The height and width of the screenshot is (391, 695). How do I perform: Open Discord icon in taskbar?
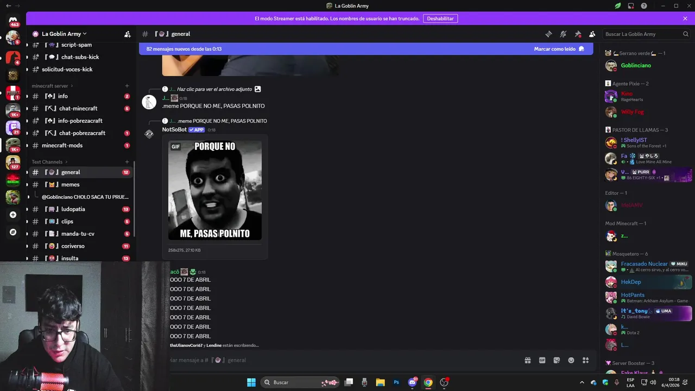[412, 382]
